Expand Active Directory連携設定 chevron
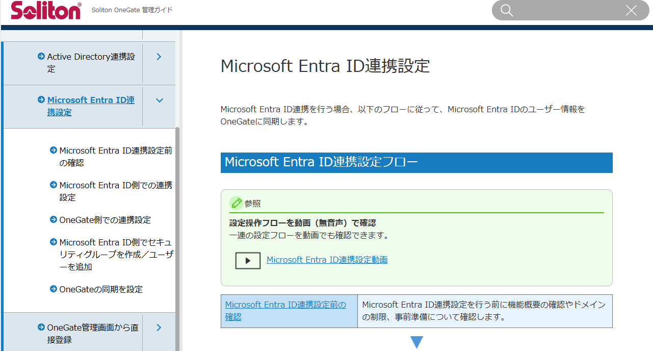The width and height of the screenshot is (653, 351). coord(159,57)
